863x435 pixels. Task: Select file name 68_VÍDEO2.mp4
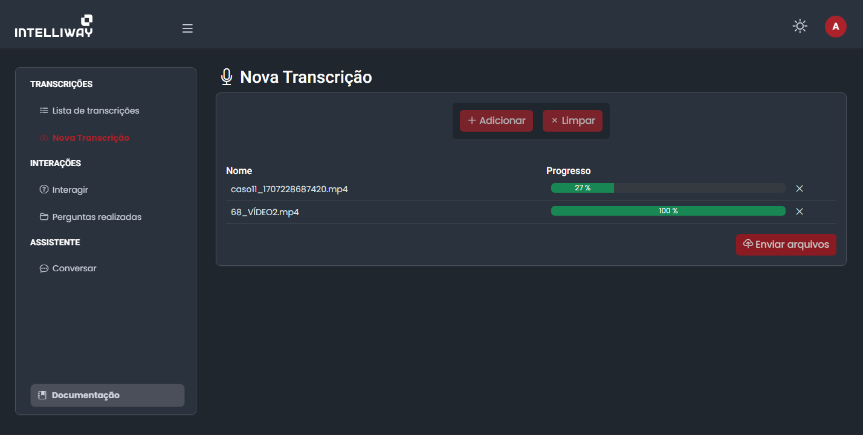click(265, 212)
